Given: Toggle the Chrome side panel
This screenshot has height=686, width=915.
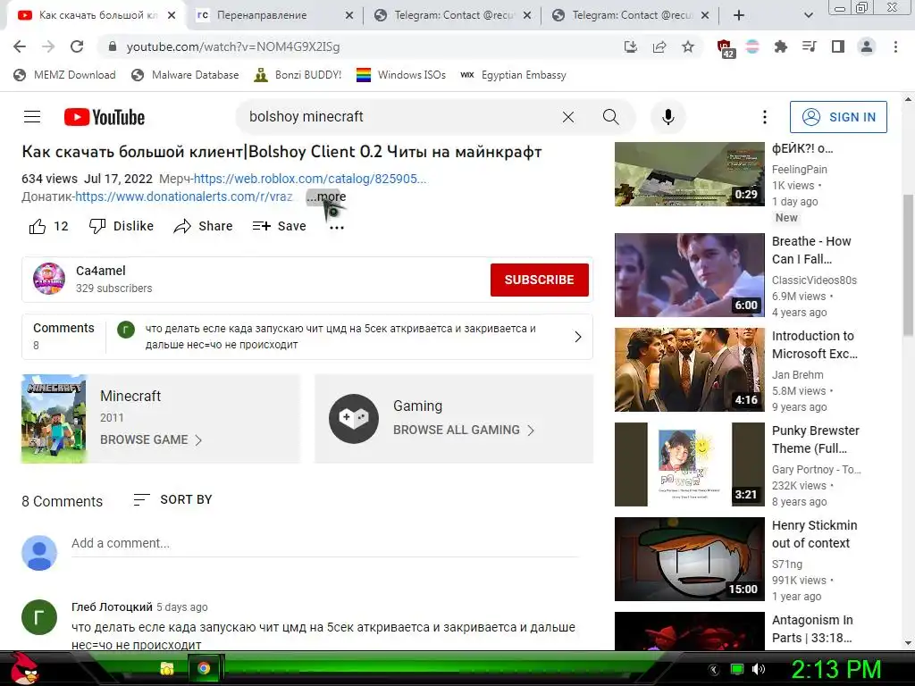Looking at the screenshot, I should click(838, 46).
